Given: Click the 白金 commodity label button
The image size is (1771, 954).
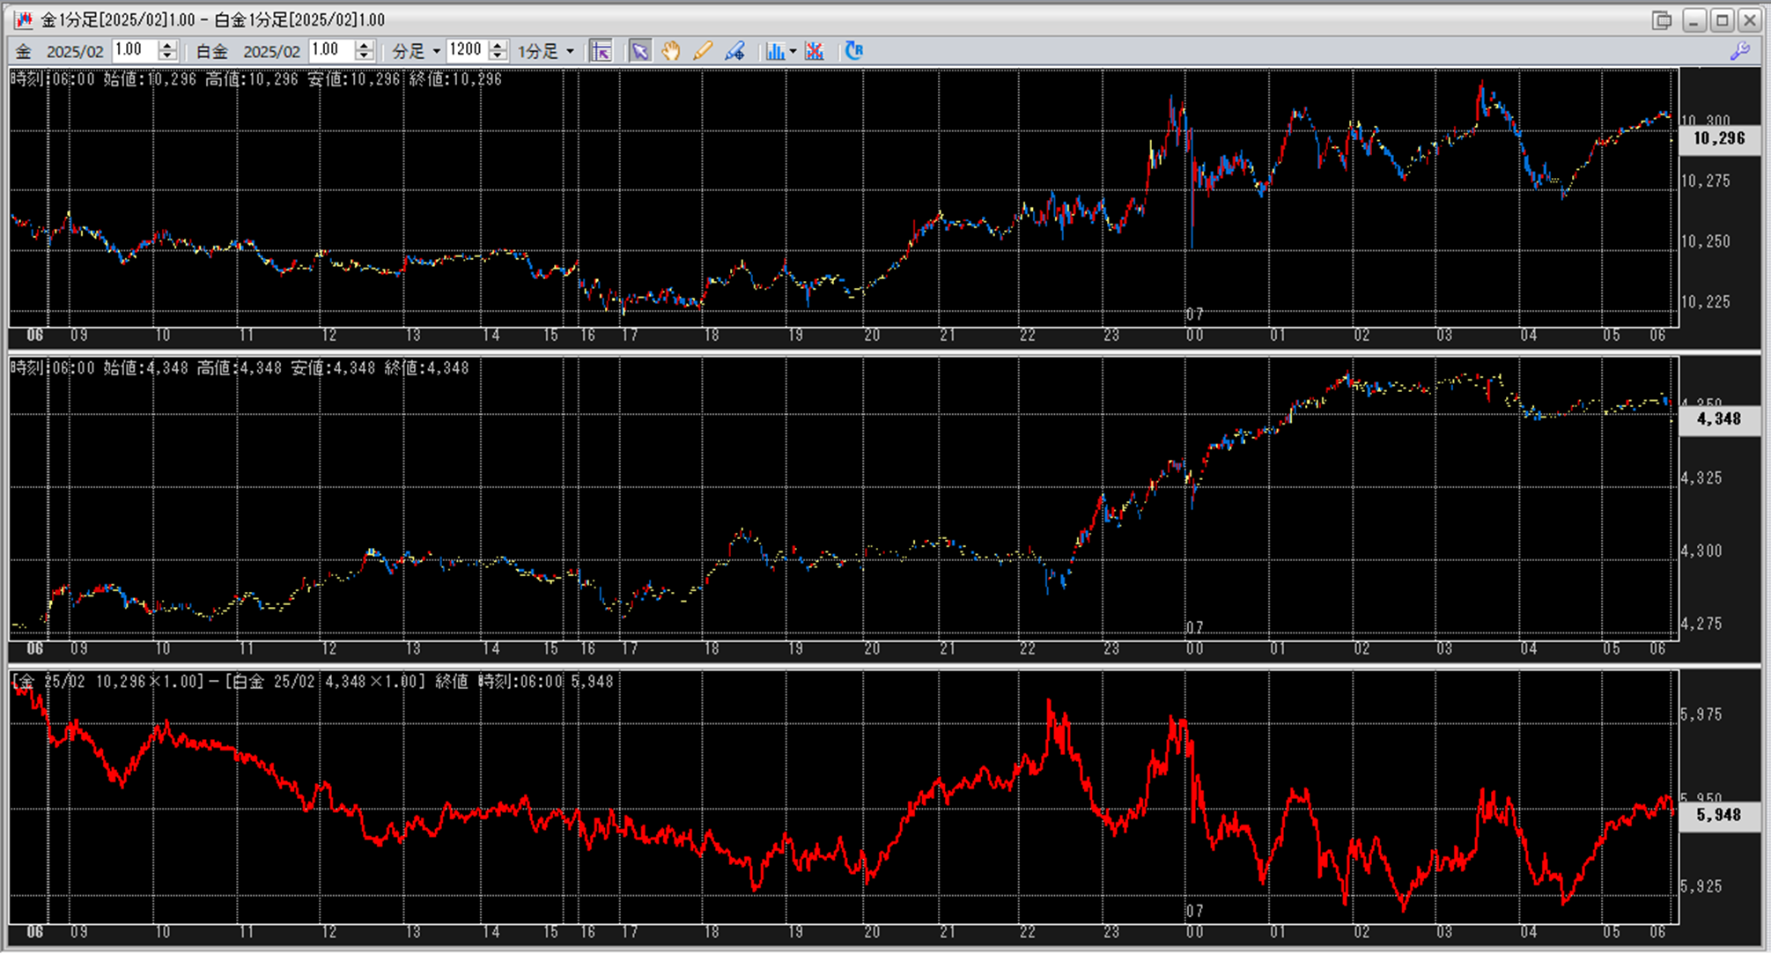Looking at the screenshot, I should tap(211, 51).
